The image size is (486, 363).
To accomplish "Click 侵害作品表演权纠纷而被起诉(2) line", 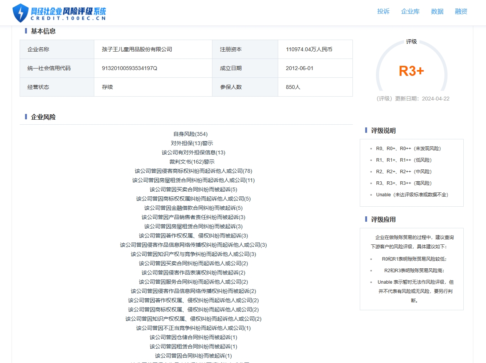I will (194, 273).
